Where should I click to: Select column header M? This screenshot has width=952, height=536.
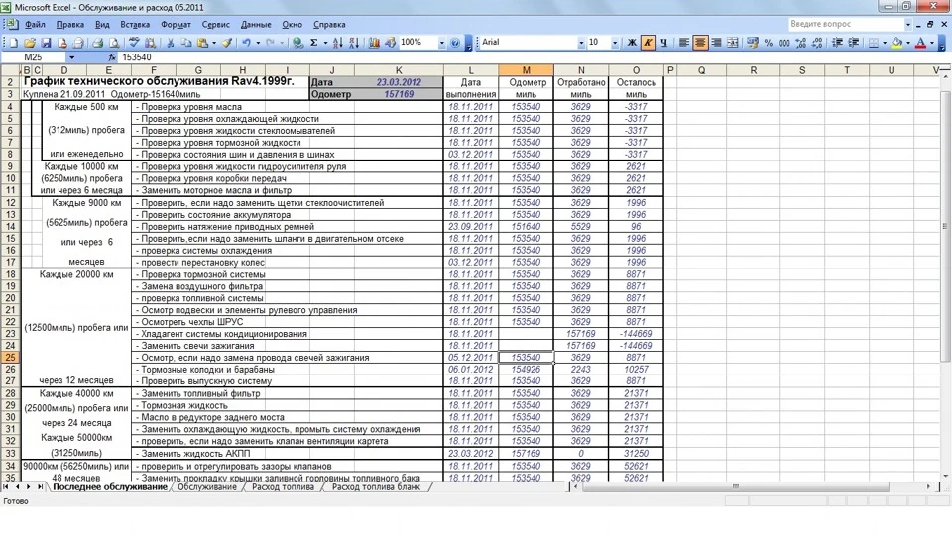pyautogui.click(x=526, y=70)
